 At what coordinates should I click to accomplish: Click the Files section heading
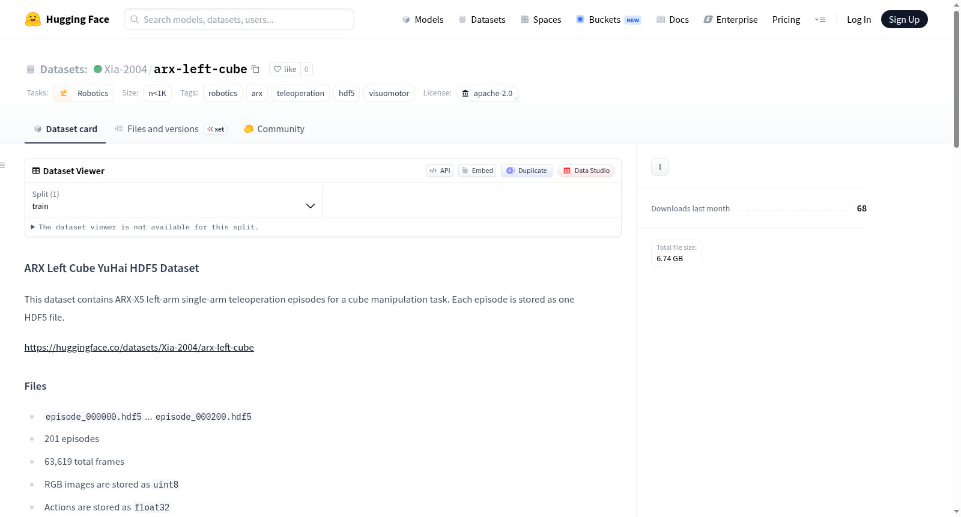click(x=35, y=386)
